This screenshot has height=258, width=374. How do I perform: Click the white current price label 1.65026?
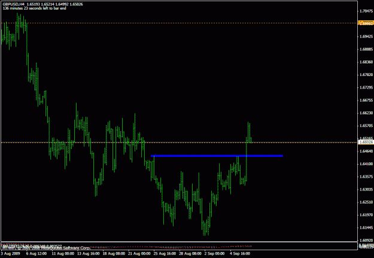pos(366,142)
